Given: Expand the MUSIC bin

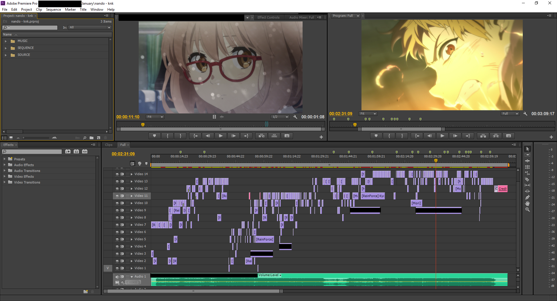Looking at the screenshot, I should tap(6, 41).
